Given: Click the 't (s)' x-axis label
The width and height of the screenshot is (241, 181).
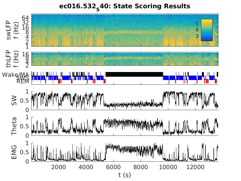Looking at the screenshot, I should (124, 175).
